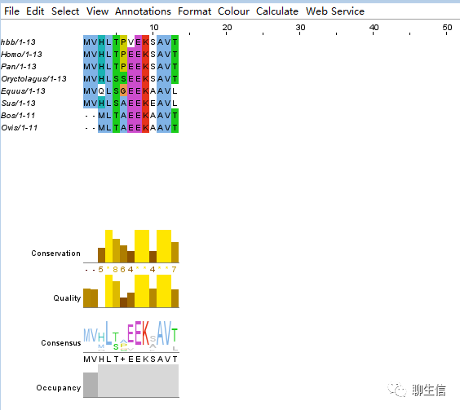Click the Occupancy annotation label
Viewport: 460px width, 410px height.
59,388
